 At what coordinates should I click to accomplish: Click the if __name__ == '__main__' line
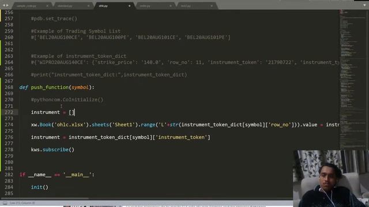(x=57, y=175)
